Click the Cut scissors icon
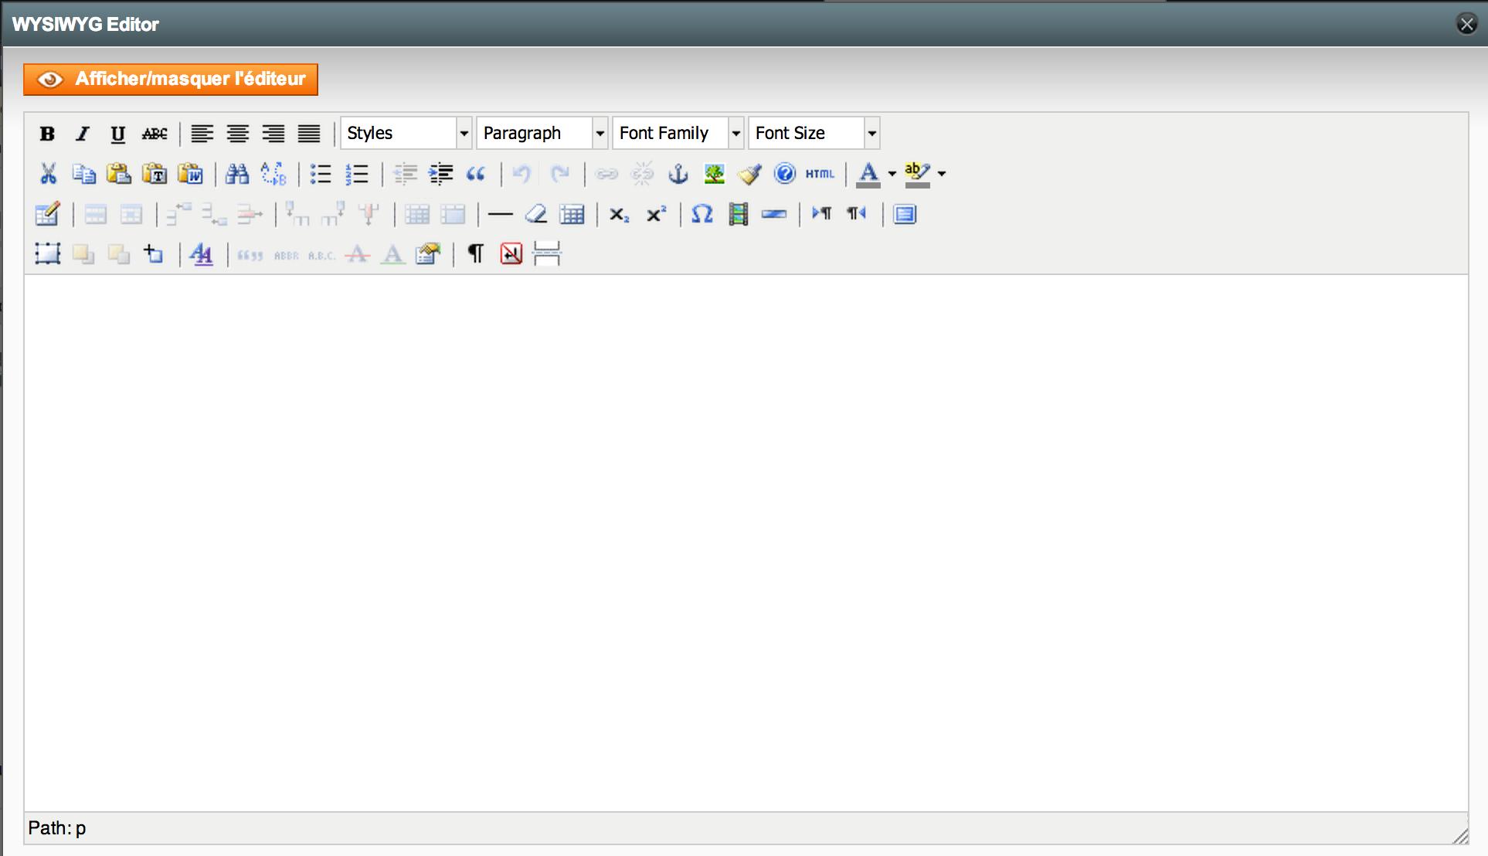 click(x=48, y=174)
